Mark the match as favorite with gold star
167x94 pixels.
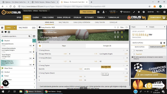coord(40,46)
